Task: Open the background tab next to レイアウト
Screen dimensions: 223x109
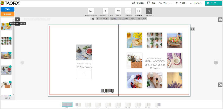Action: point(114,19)
